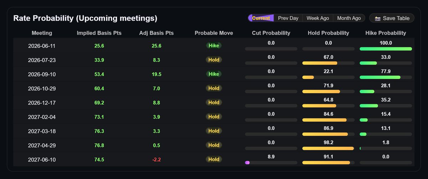Select the Current period toggle

tap(261, 18)
